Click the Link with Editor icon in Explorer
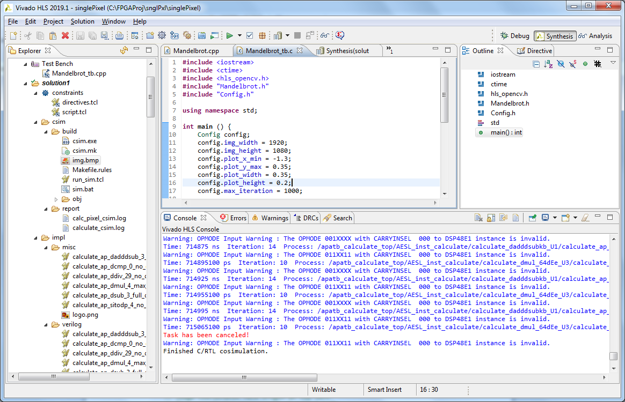 pyautogui.click(x=123, y=50)
